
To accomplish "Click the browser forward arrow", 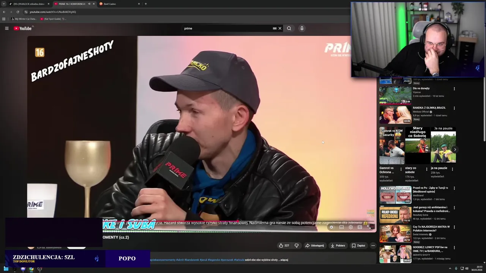I will click(11, 12).
